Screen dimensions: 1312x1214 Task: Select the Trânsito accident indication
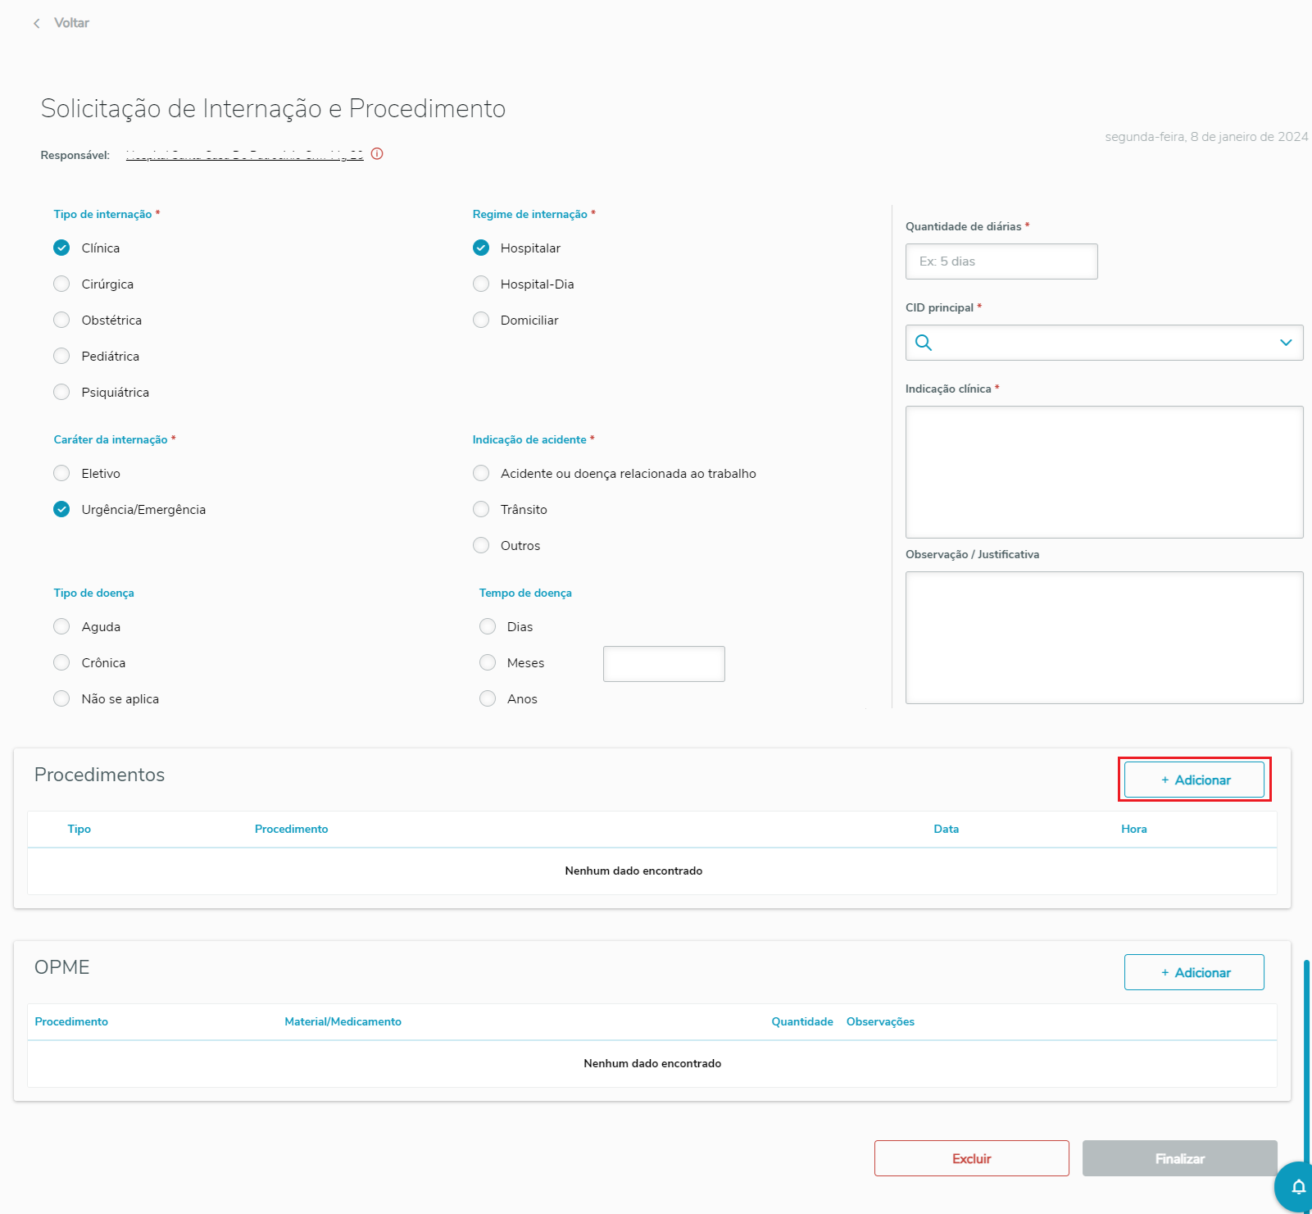pos(481,510)
